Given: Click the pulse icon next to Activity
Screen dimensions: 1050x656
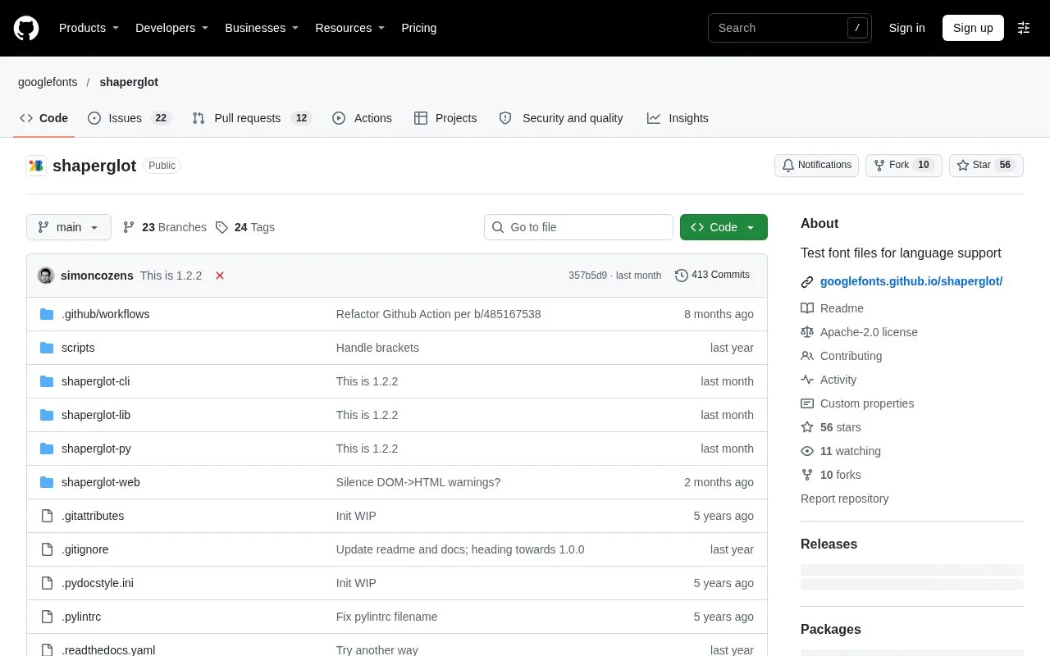Looking at the screenshot, I should click(807, 380).
